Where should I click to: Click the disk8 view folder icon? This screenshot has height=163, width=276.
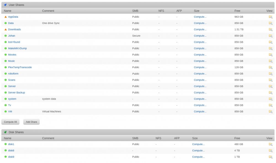tap(270, 151)
